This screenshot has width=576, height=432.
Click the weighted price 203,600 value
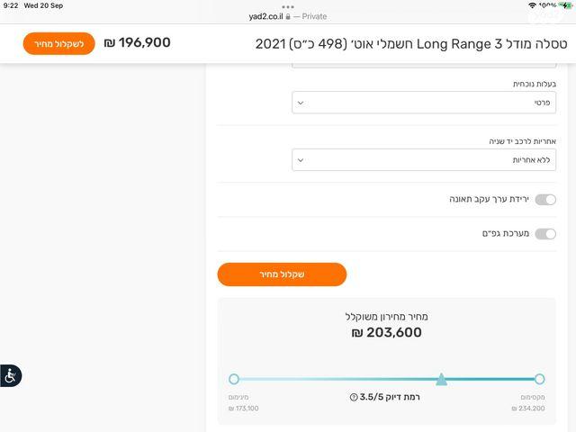386,332
